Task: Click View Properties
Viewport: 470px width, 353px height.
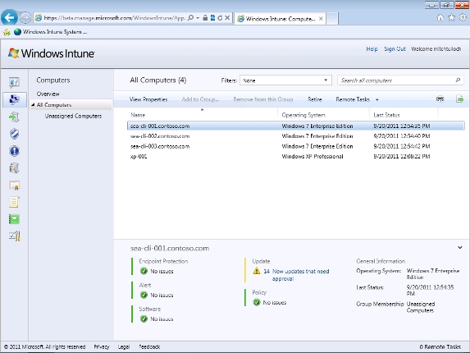Action: pos(148,99)
